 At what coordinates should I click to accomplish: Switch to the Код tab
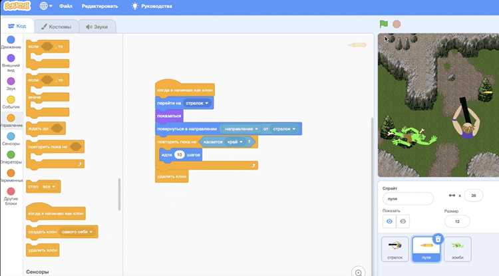coord(17,26)
